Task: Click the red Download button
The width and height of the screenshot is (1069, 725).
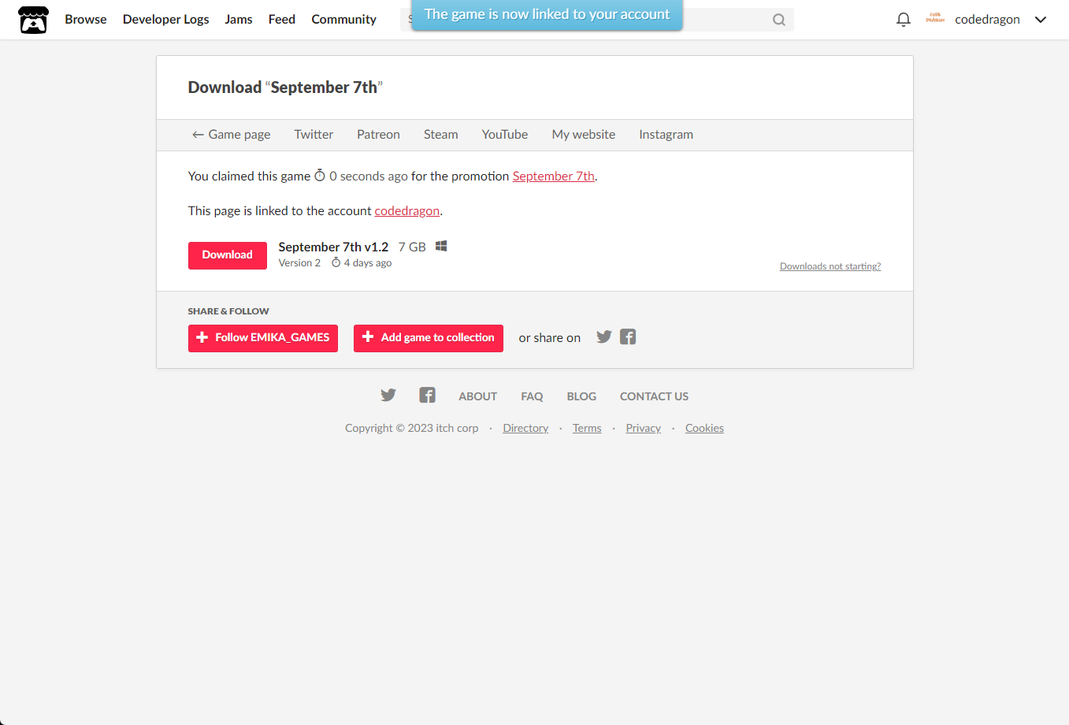Action: tap(228, 255)
